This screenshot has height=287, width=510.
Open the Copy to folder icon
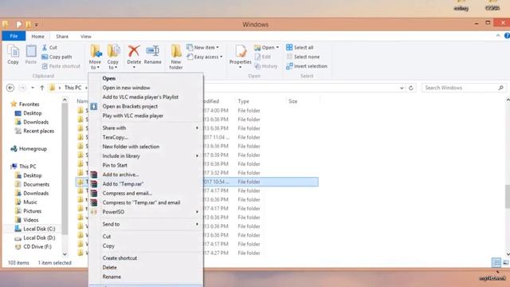click(x=113, y=51)
